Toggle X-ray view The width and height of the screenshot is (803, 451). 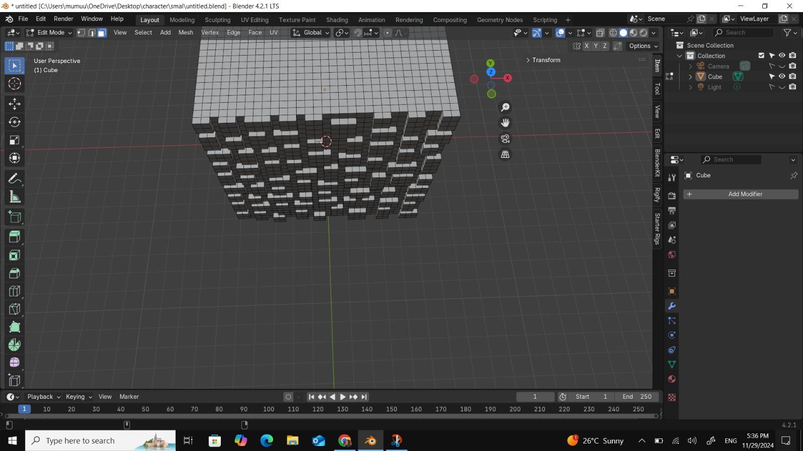[x=600, y=33]
